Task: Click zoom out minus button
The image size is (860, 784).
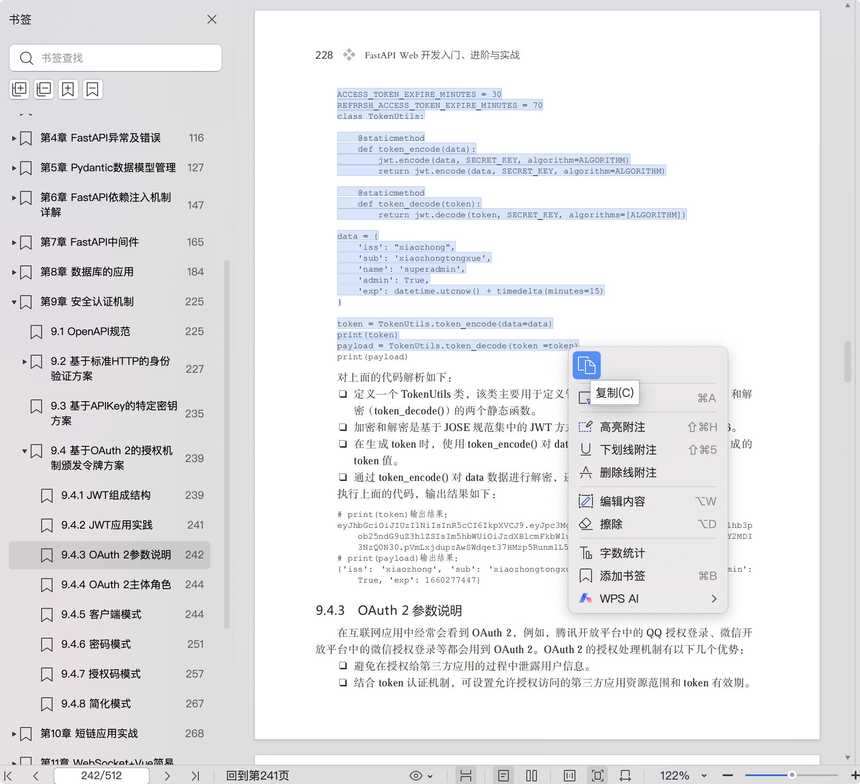Action: (x=727, y=776)
